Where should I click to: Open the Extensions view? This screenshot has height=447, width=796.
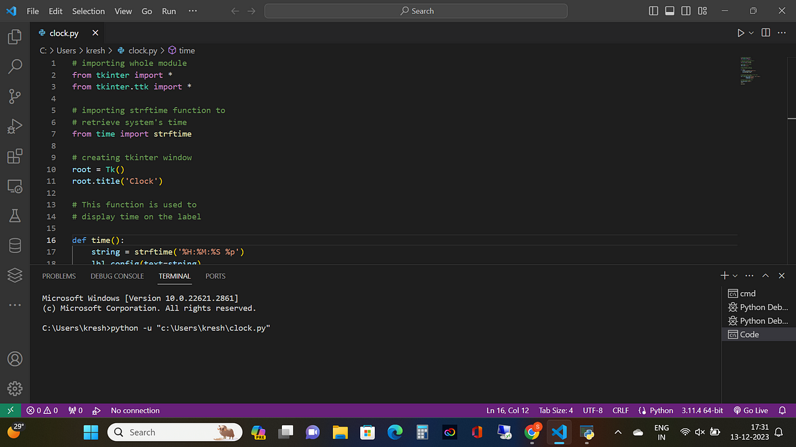[15, 156]
